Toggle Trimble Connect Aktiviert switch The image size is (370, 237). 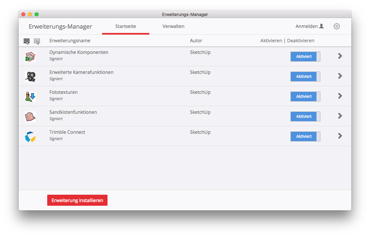click(x=305, y=136)
